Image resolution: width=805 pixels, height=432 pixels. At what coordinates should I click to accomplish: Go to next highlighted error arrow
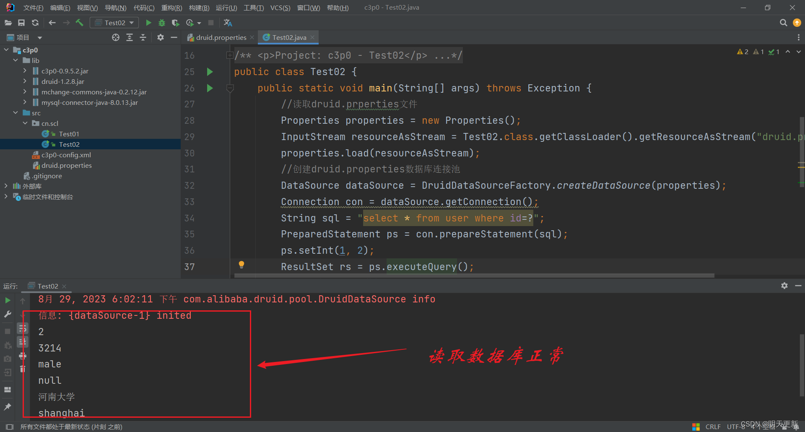click(798, 52)
